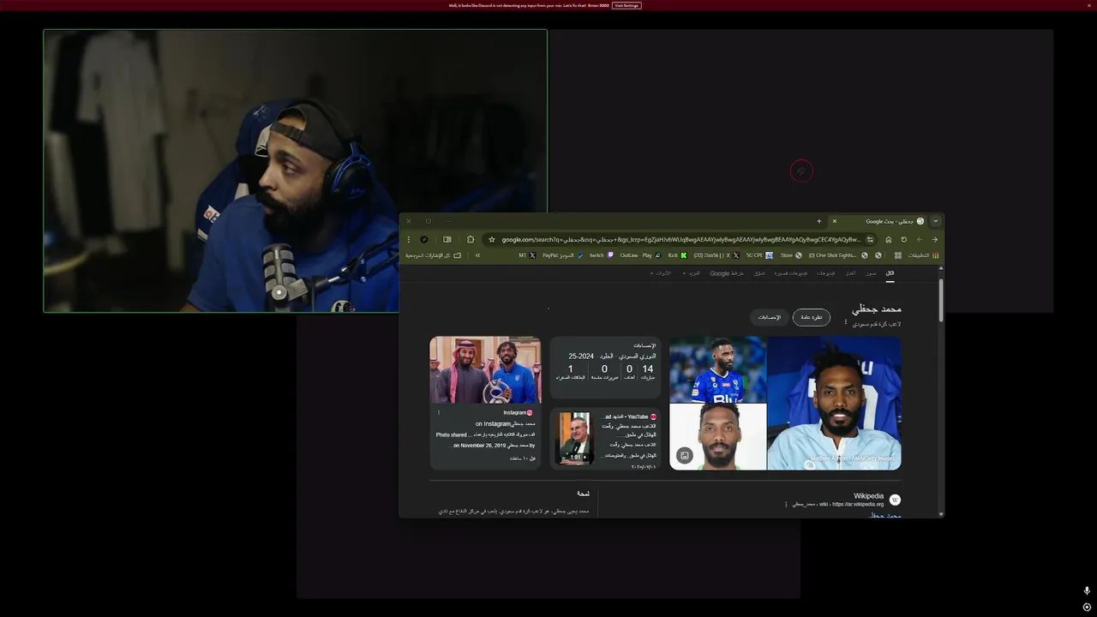The image size is (1097, 617).
Task: Click View Settings in the Discord mic warning banner
Action: [626, 5]
